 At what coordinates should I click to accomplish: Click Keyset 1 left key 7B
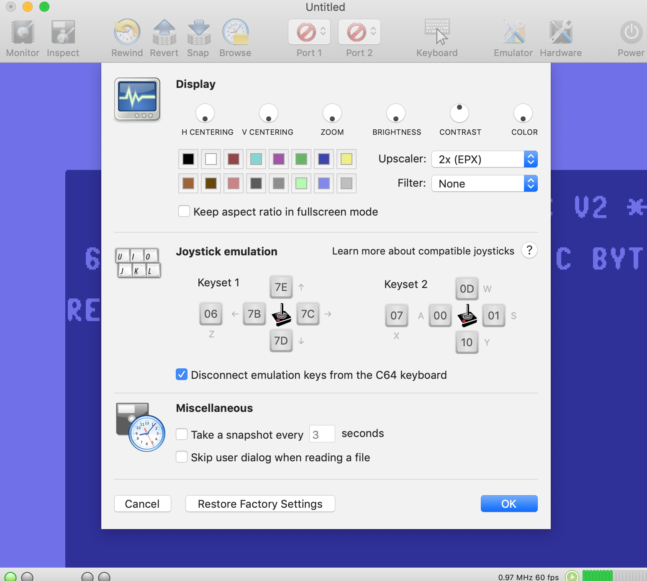point(254,314)
